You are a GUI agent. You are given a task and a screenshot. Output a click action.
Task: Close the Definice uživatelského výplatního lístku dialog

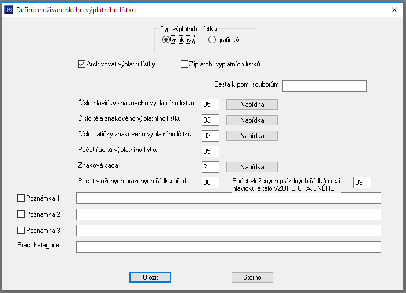click(394, 10)
